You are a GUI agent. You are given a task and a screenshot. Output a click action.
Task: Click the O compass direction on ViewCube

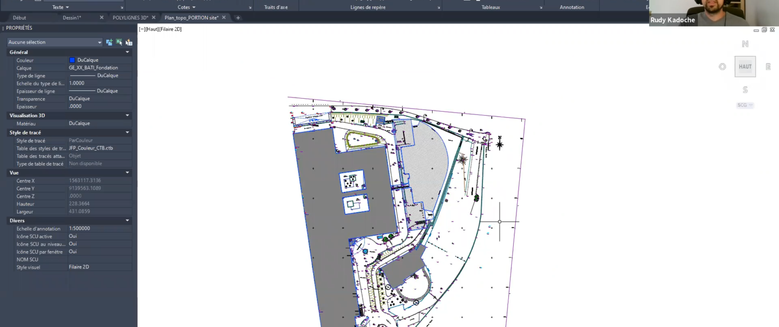coord(722,66)
